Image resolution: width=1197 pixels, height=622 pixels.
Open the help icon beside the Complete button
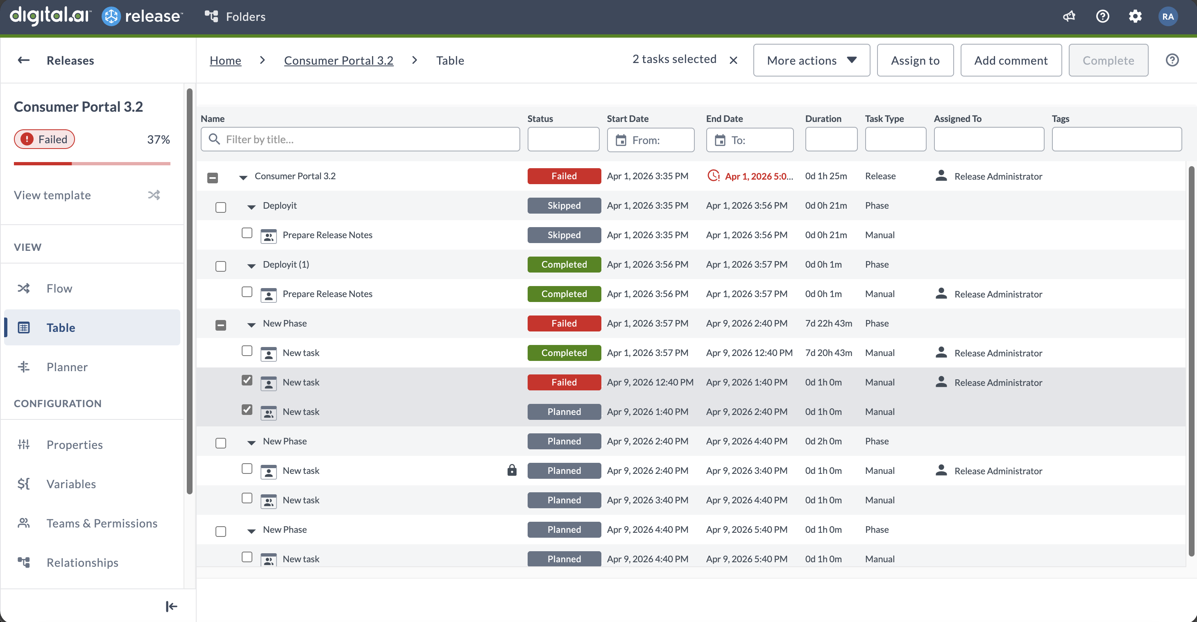[1172, 60]
